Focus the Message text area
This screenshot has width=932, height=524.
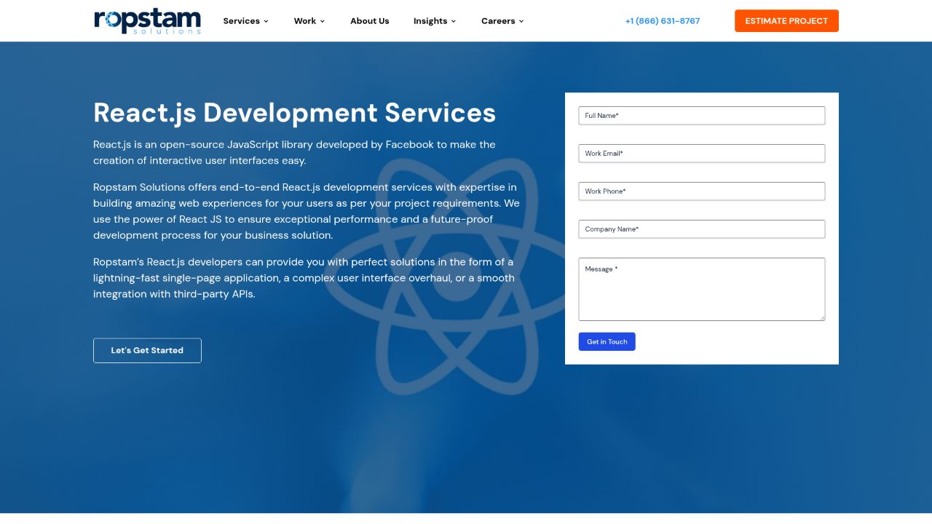click(x=701, y=289)
